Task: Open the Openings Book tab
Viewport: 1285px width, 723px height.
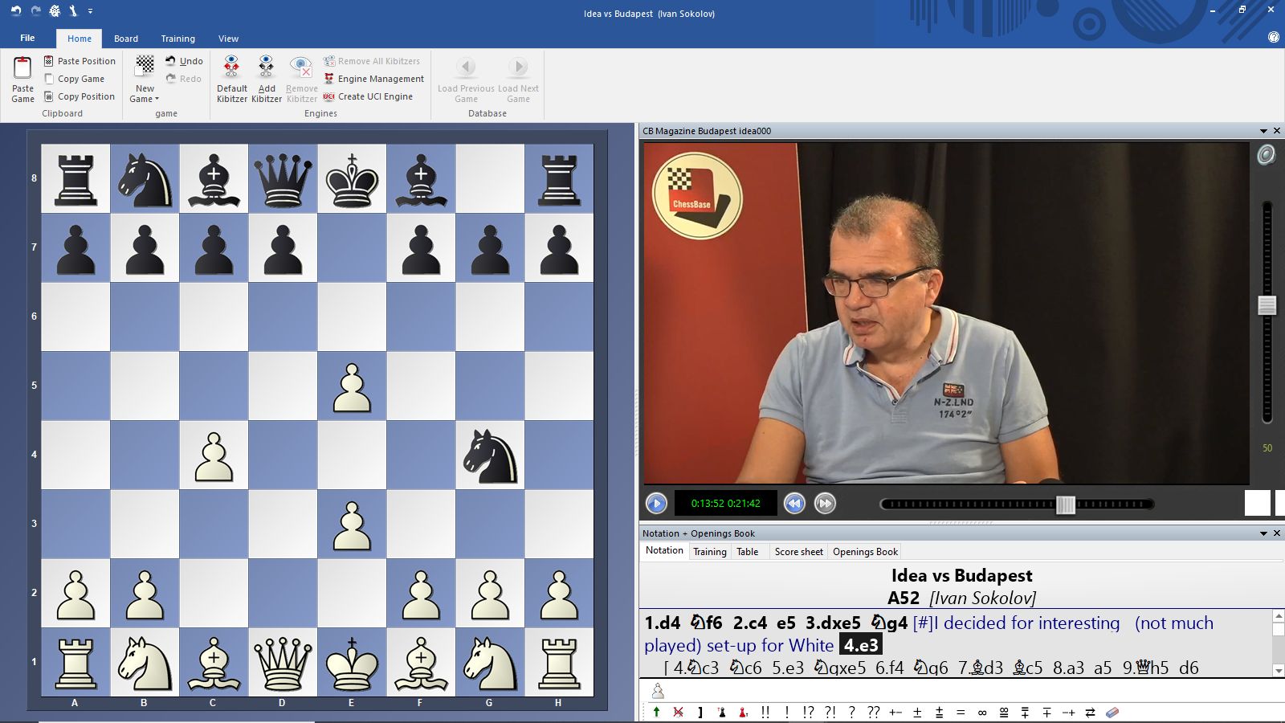Action: (x=865, y=552)
